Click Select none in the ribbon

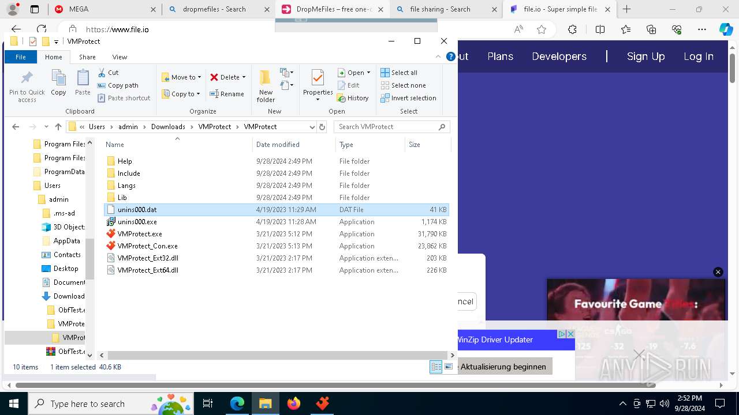point(403,85)
